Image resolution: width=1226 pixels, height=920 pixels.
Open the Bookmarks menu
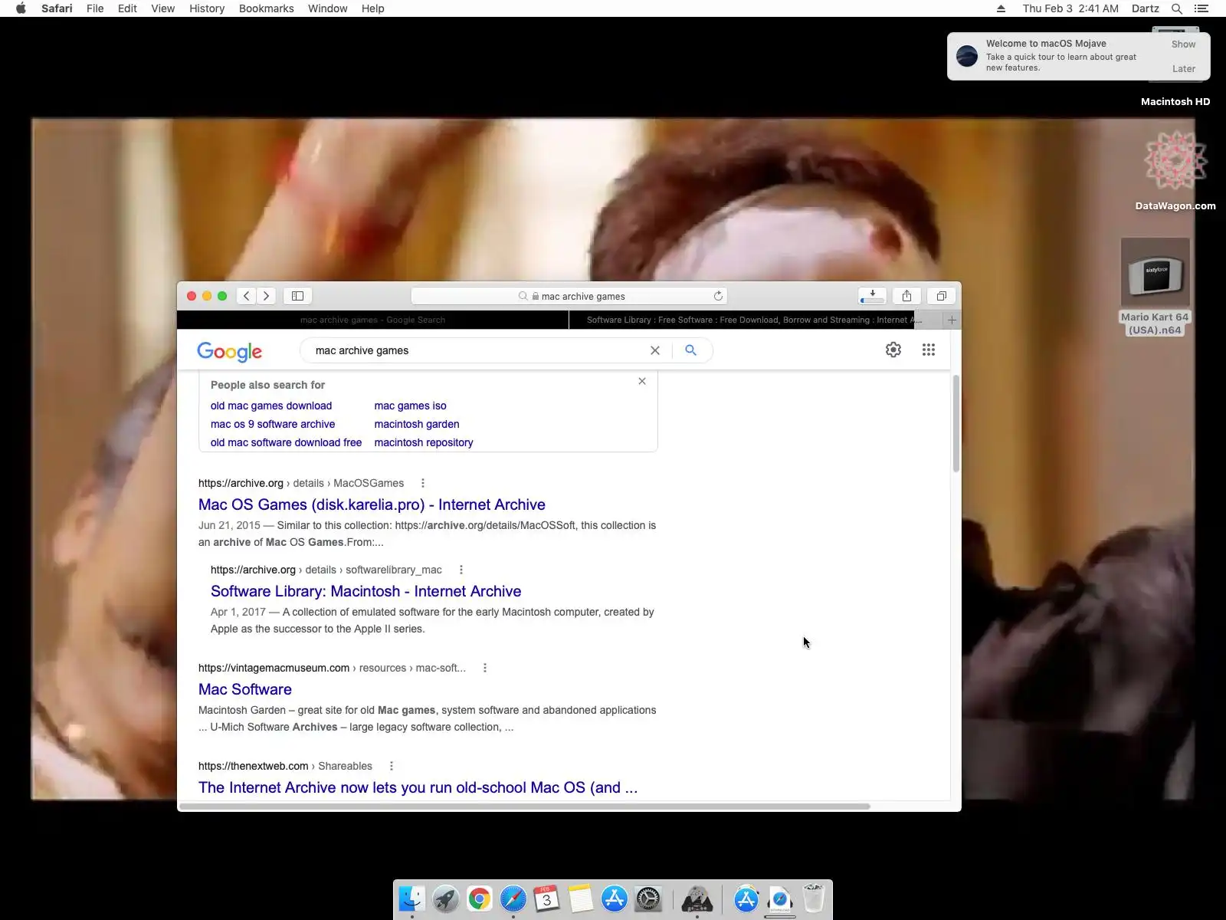point(267,8)
